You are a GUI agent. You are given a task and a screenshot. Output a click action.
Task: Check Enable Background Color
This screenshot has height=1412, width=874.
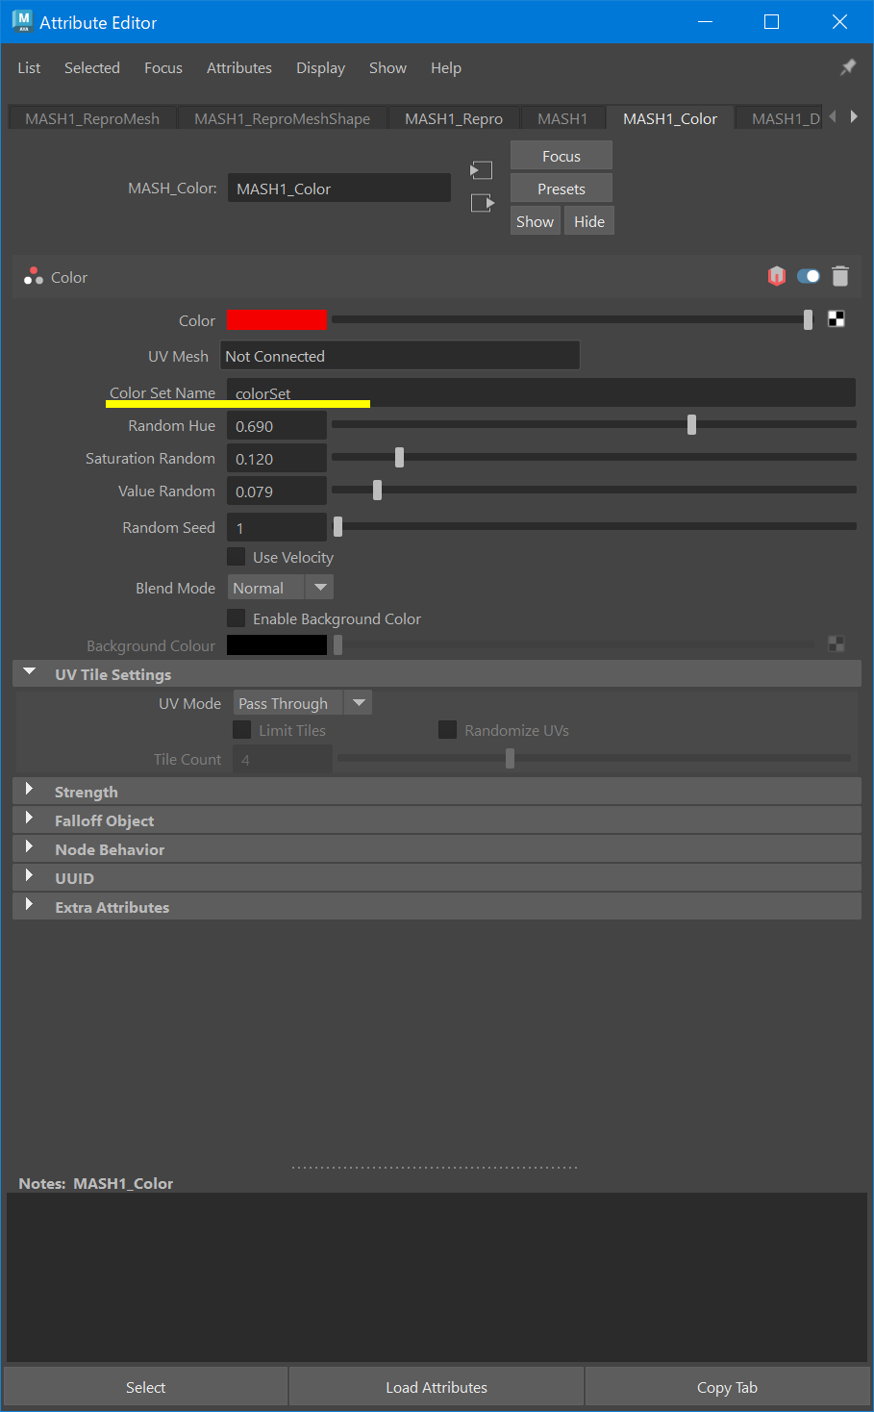[x=236, y=618]
